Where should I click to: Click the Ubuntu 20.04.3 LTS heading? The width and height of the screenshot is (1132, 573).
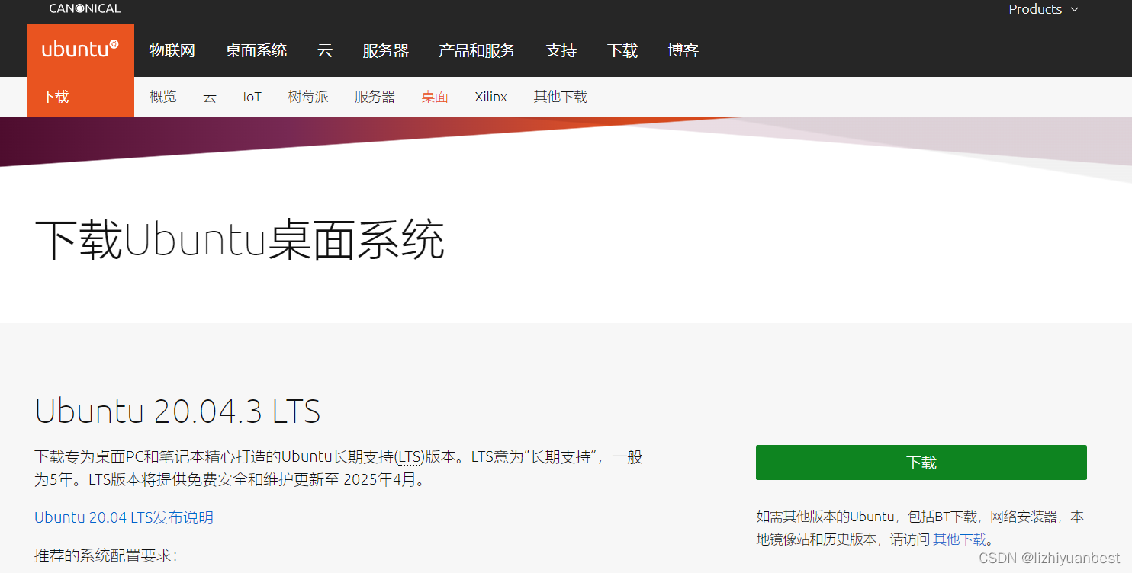click(178, 411)
